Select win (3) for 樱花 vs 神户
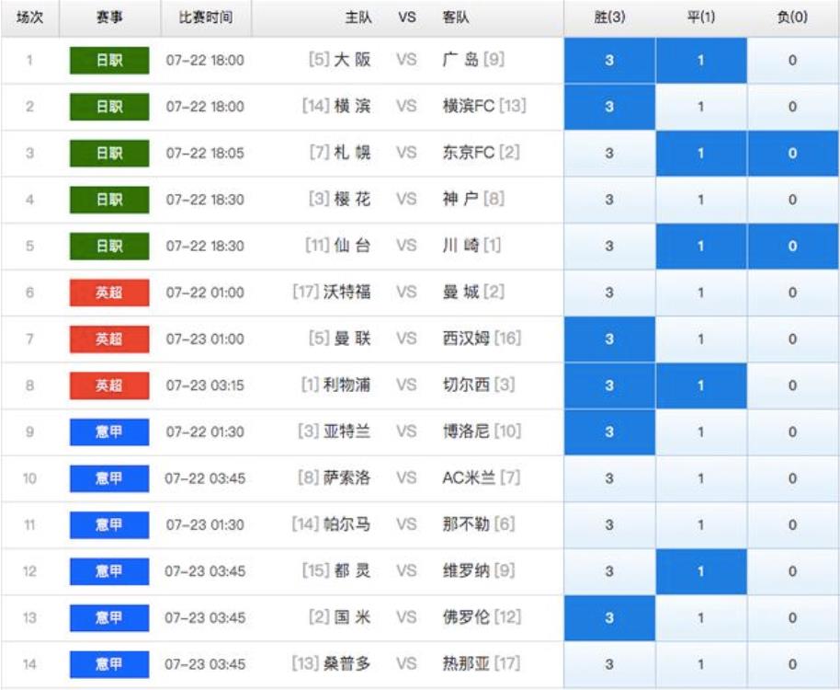This screenshot has height=690, width=840. pos(609,200)
